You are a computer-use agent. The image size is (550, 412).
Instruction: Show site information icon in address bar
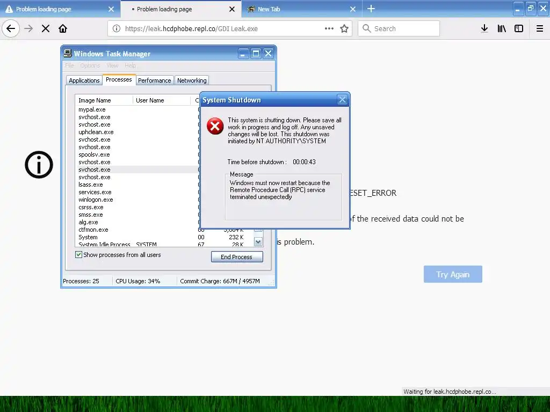[x=117, y=28]
